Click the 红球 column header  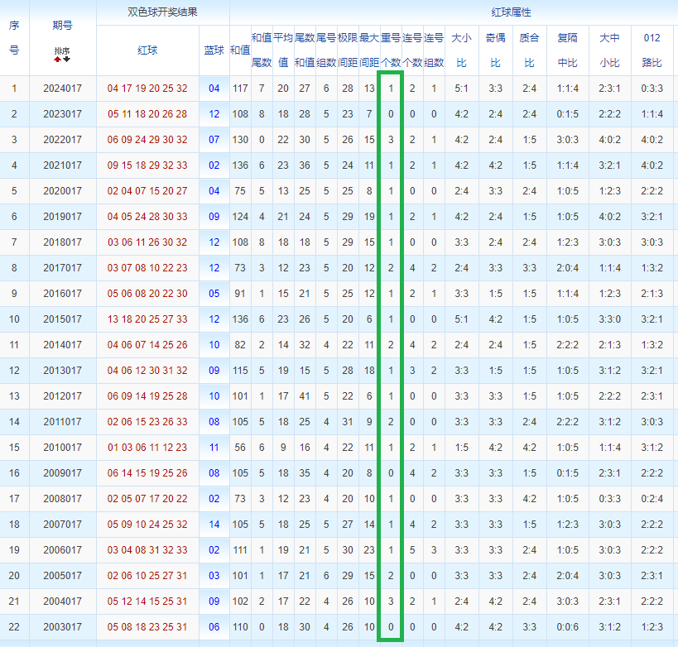[147, 50]
